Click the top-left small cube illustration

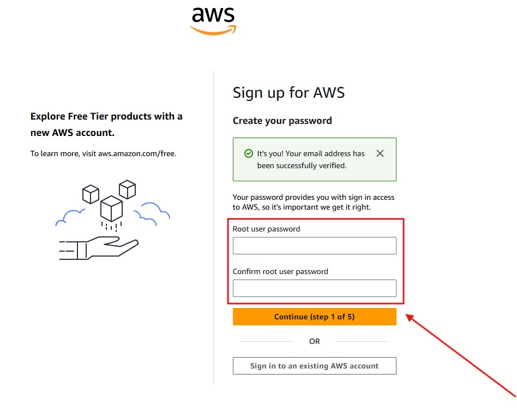pyautogui.click(x=91, y=193)
